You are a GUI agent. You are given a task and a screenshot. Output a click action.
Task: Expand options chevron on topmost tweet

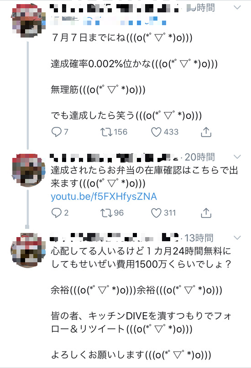click(237, 7)
